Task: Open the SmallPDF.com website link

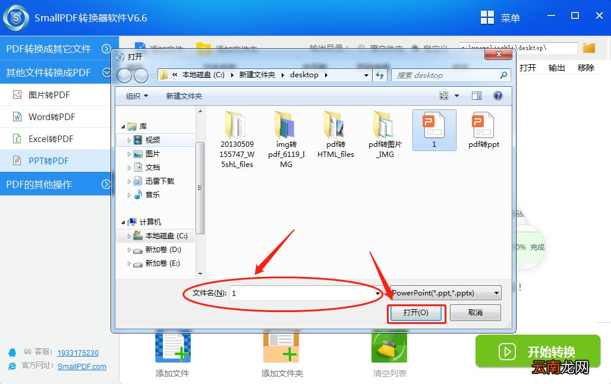Action: 82,367
